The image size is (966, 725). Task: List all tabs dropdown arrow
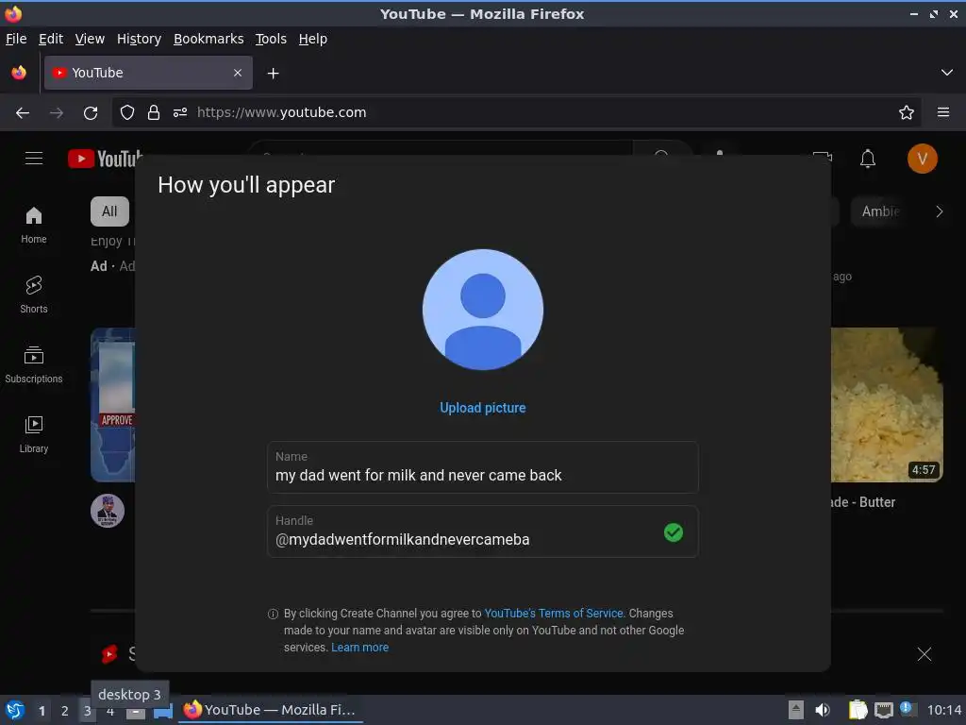[947, 73]
